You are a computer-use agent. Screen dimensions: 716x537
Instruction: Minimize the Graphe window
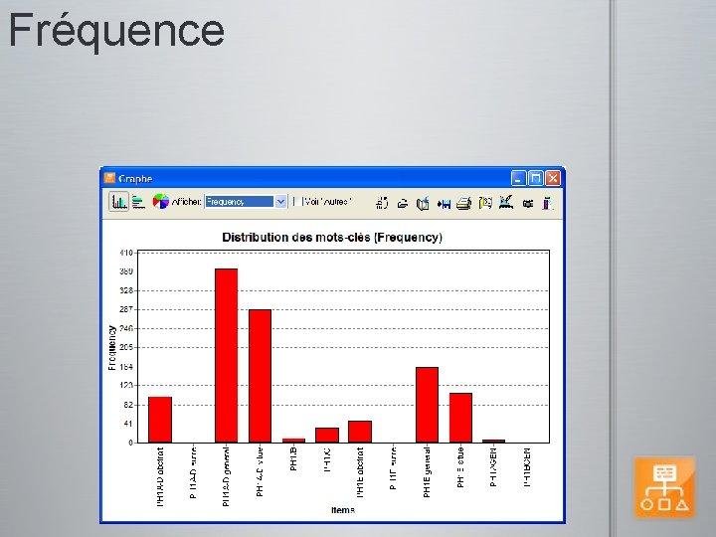coord(518,178)
